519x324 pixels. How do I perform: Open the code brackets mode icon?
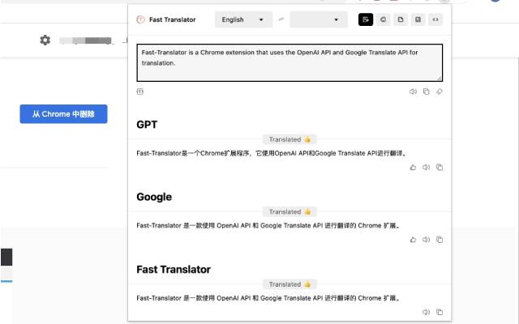(x=435, y=19)
